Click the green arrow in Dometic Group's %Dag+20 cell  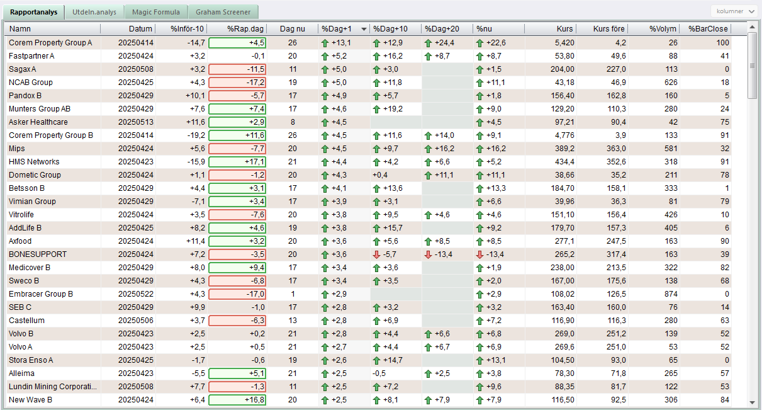tap(429, 175)
